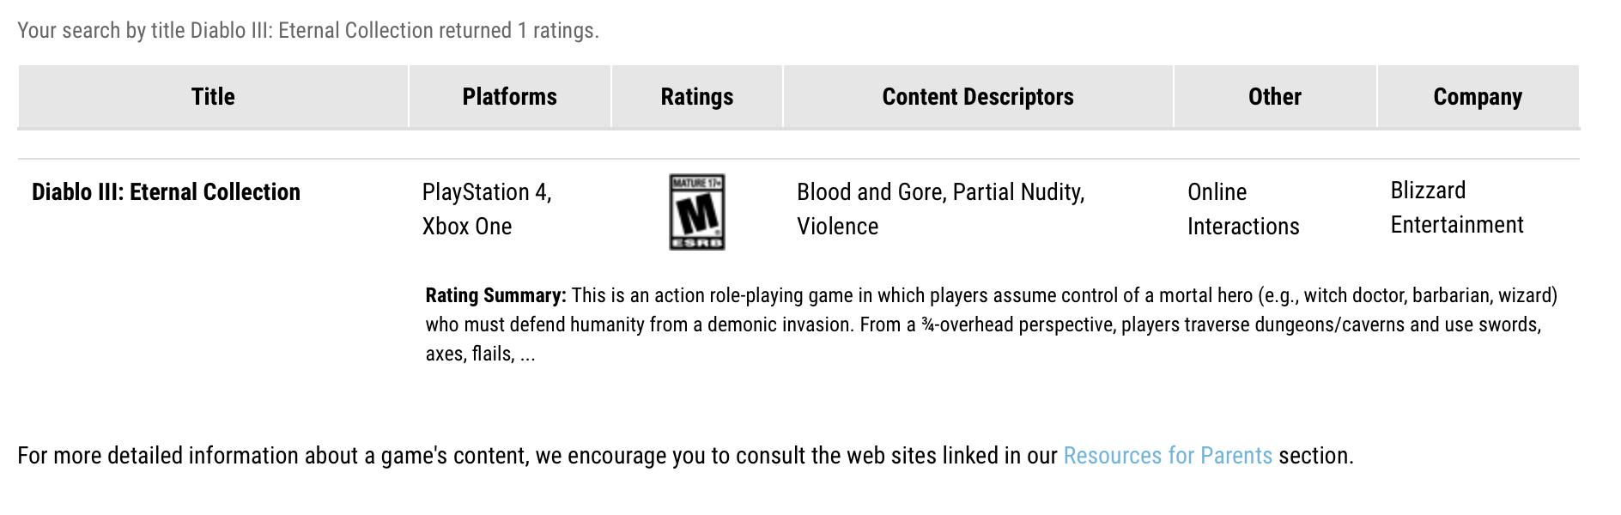Click the bold Rating Summary label
Image resolution: width=1621 pixels, height=515 pixels.
495,296
